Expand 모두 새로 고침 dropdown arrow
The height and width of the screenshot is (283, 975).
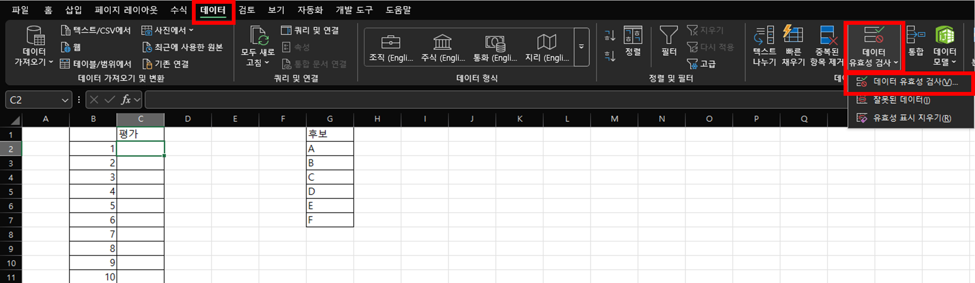[x=267, y=63]
